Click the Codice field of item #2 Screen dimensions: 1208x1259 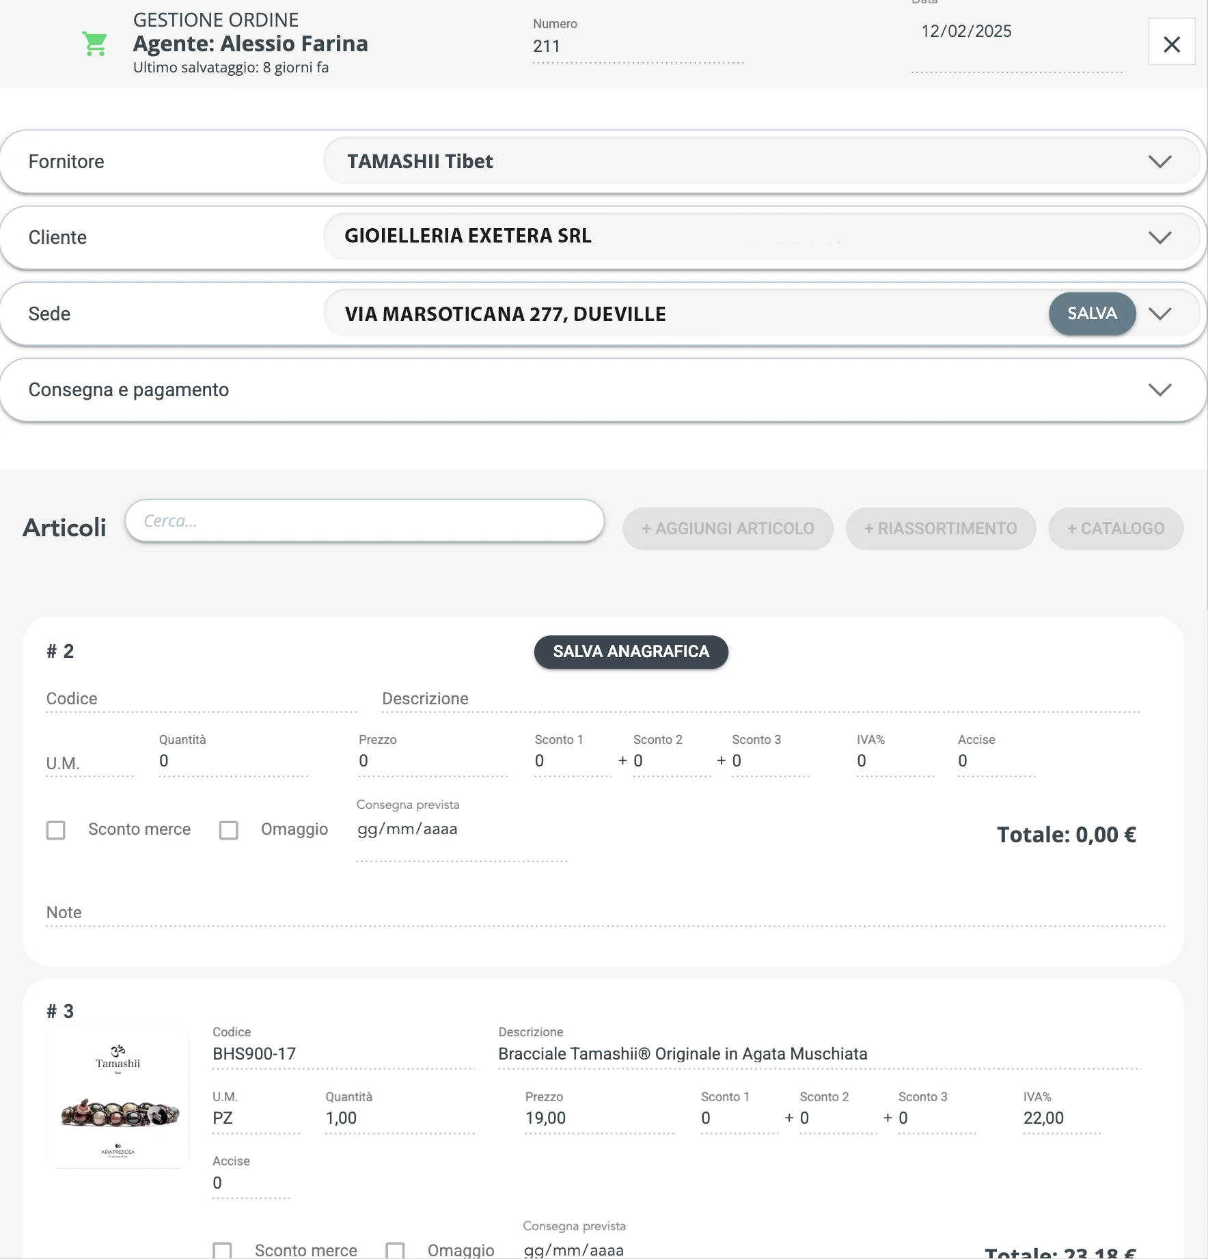coord(201,699)
